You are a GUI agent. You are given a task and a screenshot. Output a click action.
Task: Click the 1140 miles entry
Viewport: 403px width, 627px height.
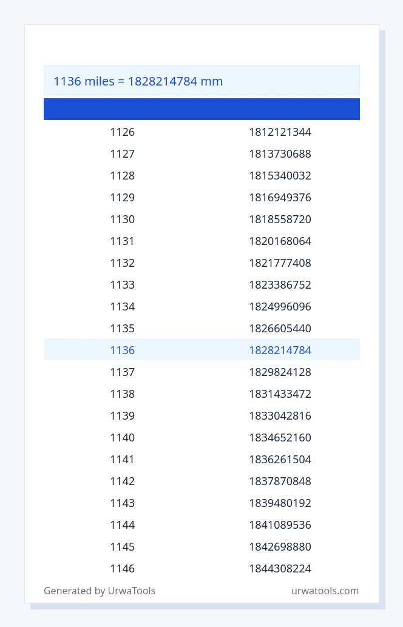pyautogui.click(x=123, y=437)
